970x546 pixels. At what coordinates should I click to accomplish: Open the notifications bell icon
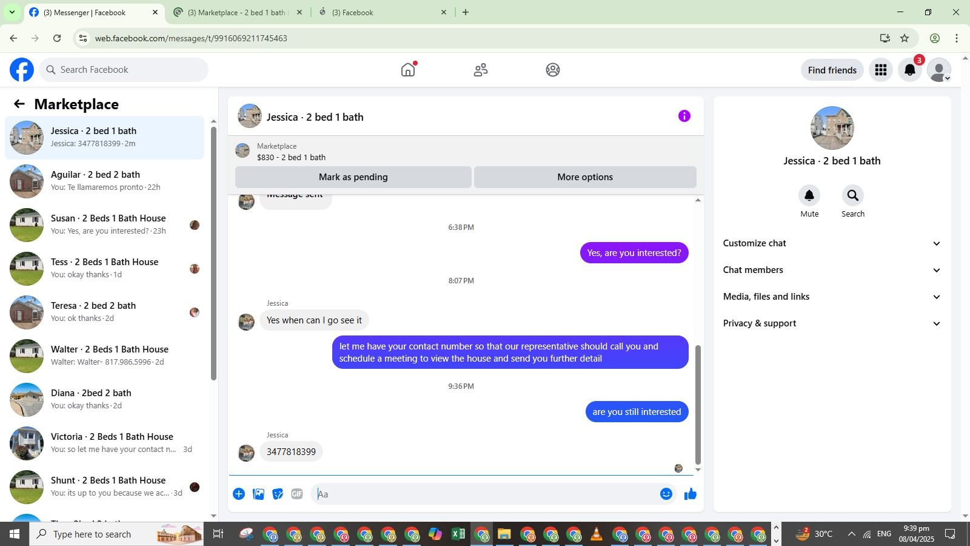pyautogui.click(x=910, y=70)
